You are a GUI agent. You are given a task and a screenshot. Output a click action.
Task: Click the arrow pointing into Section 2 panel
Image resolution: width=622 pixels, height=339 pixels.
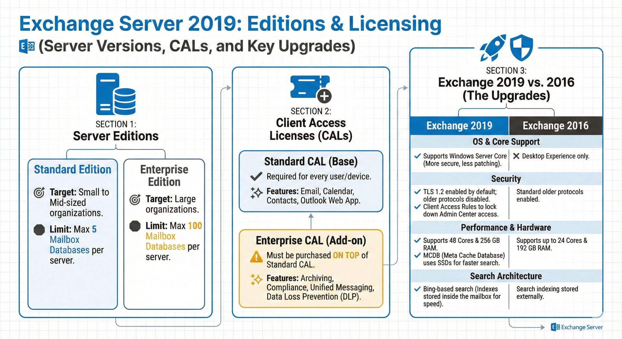[228, 88]
